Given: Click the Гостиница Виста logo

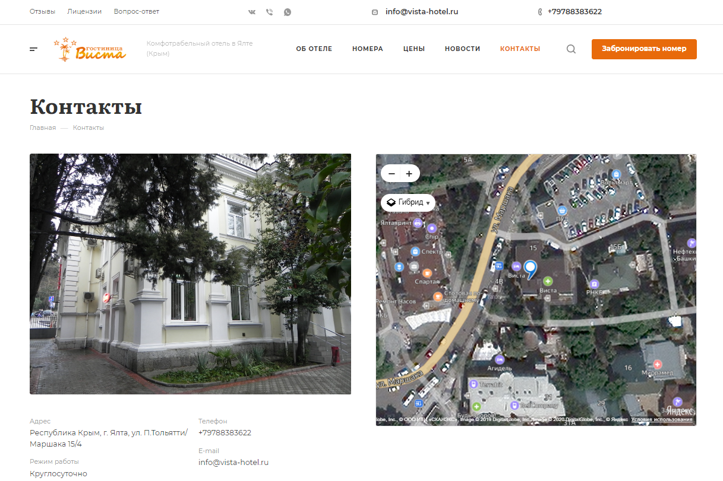Looking at the screenshot, I should pyautogui.click(x=90, y=49).
